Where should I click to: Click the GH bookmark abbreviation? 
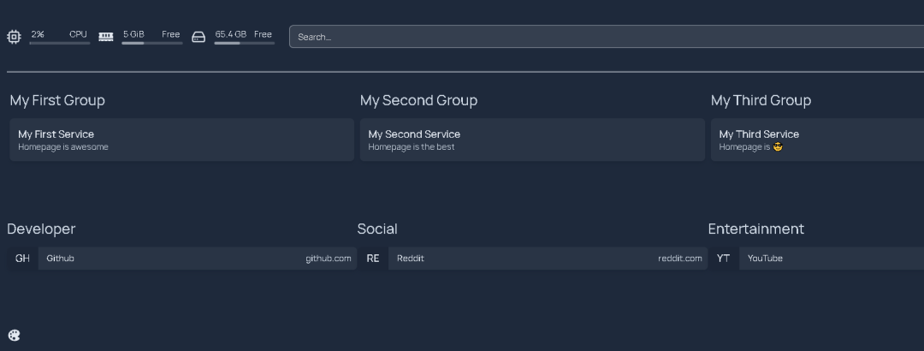click(22, 259)
